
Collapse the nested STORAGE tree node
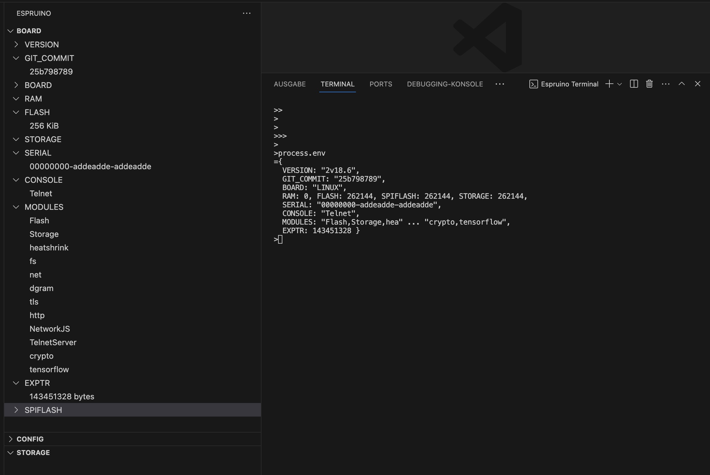click(x=133, y=139)
